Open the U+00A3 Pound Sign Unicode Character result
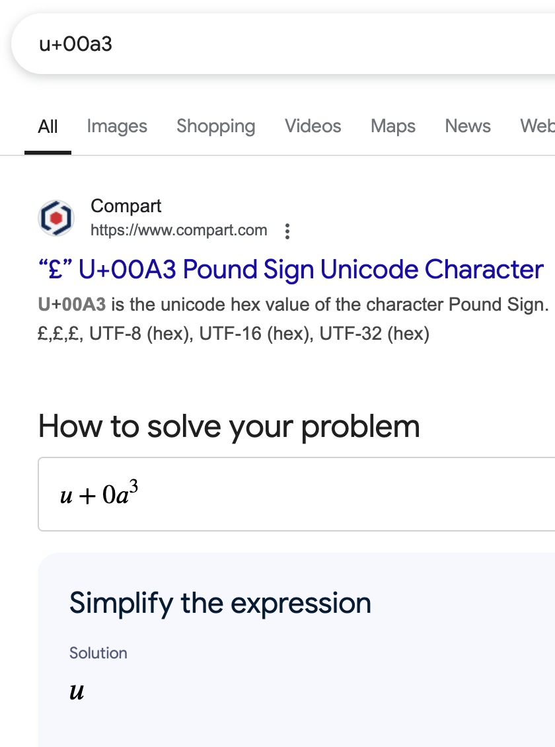This screenshot has height=747, width=555. 290,270
